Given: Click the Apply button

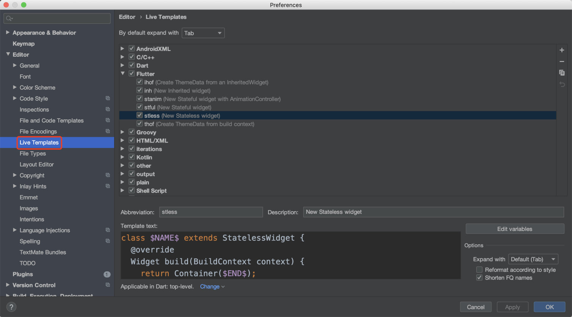Looking at the screenshot, I should tap(512, 307).
